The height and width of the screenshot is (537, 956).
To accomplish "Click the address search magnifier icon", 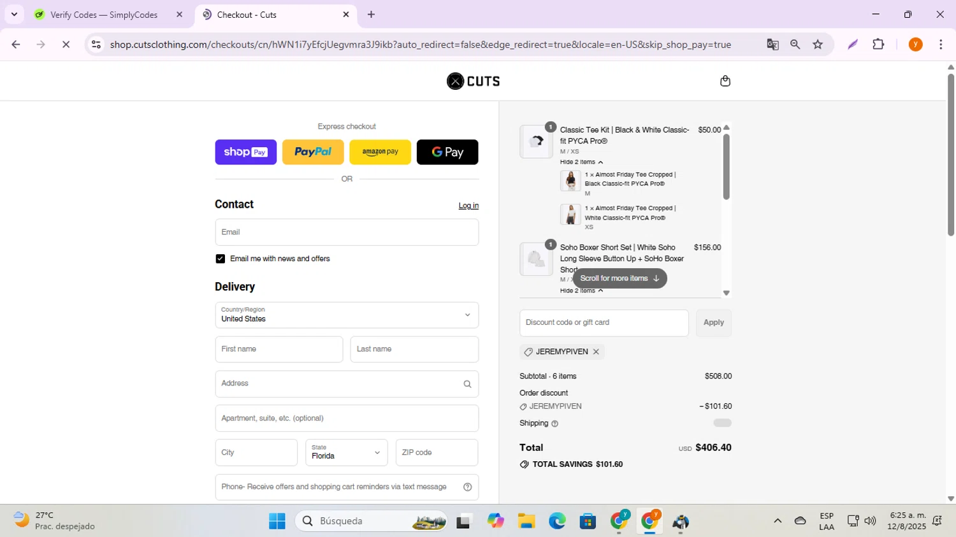I will pyautogui.click(x=467, y=384).
